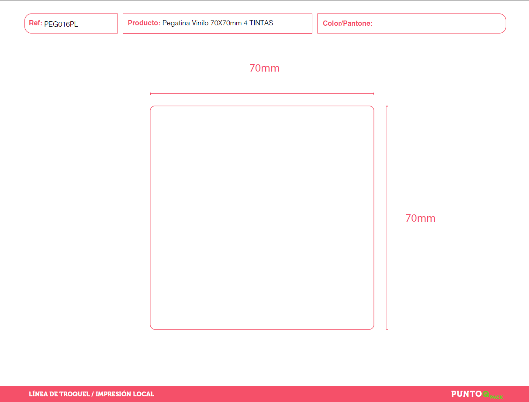Click the 'Producto:' label
The width and height of the screenshot is (529, 402).
(x=144, y=23)
